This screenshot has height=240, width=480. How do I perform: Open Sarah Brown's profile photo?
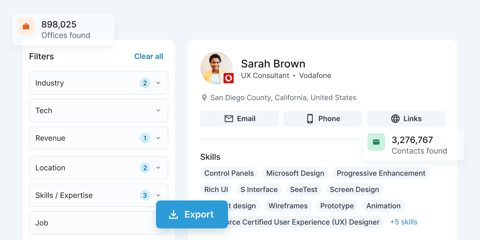pos(216,68)
